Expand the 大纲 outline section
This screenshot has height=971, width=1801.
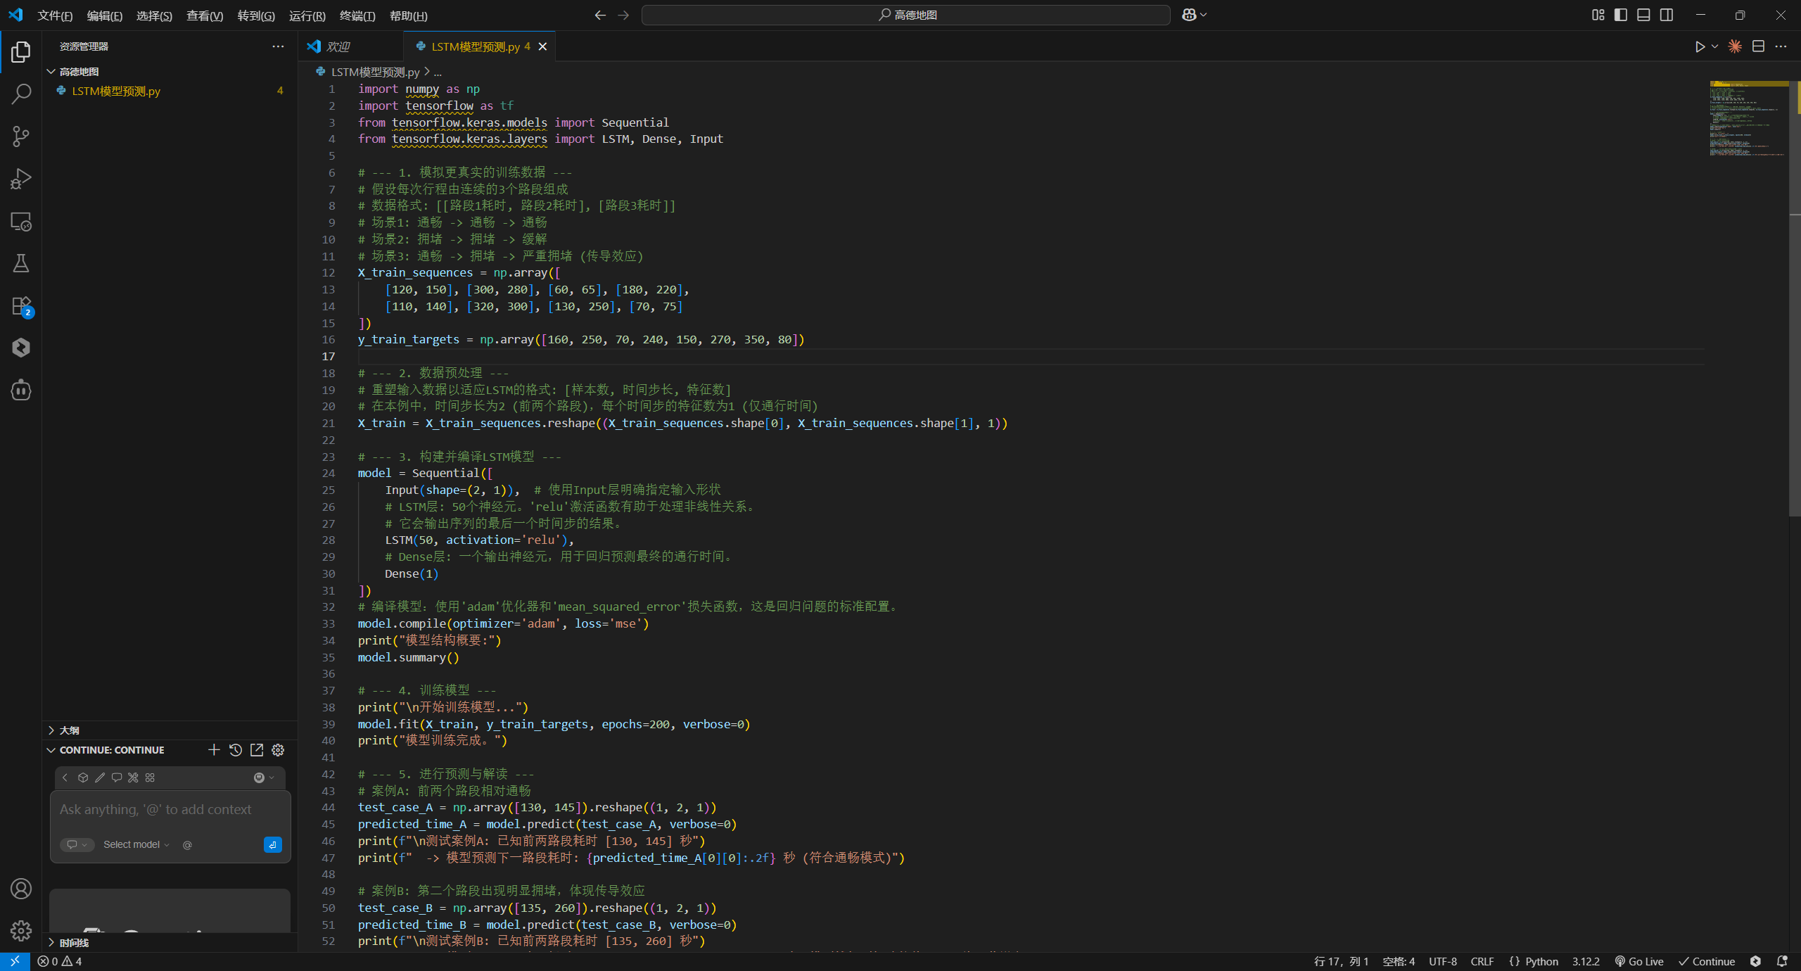[169, 730]
